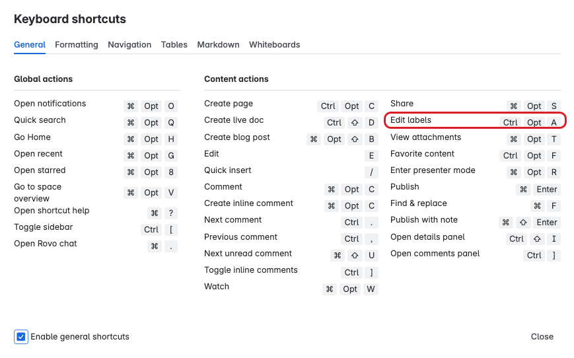The width and height of the screenshot is (574, 358).
Task: Click the Close button
Action: (x=542, y=337)
